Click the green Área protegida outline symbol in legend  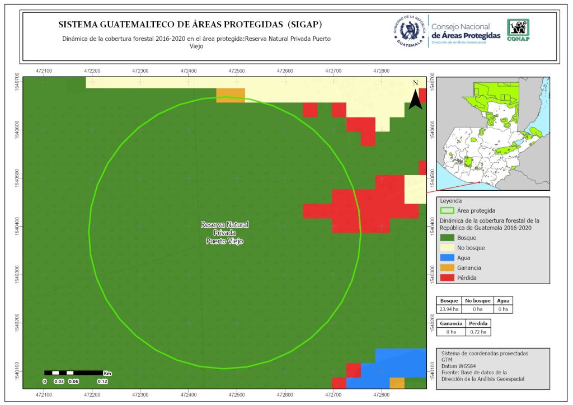click(x=447, y=211)
